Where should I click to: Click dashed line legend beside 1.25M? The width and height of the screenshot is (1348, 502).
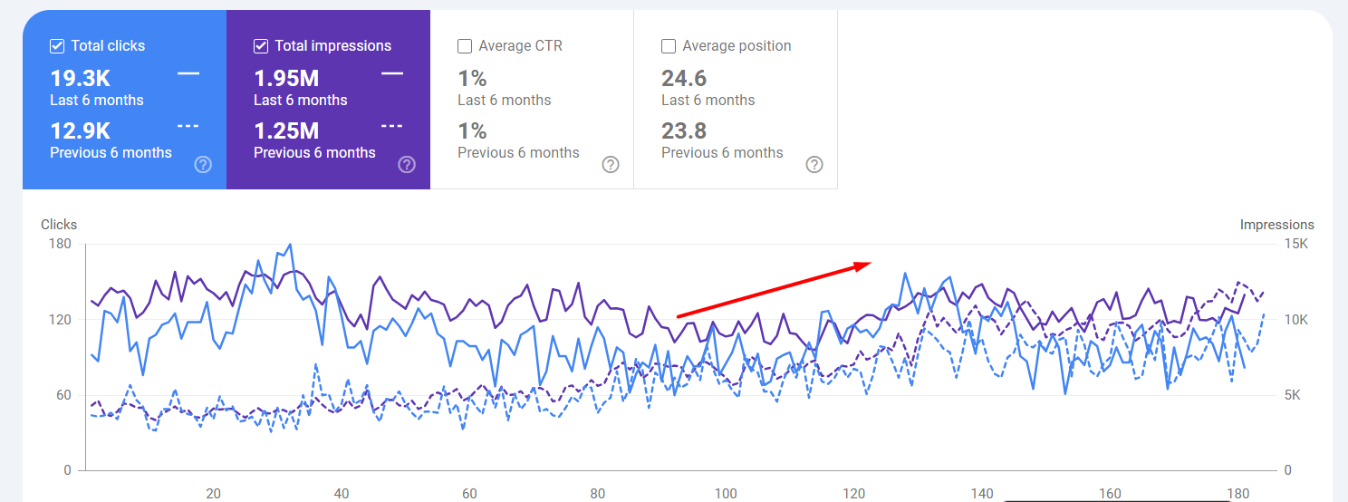pos(392,126)
